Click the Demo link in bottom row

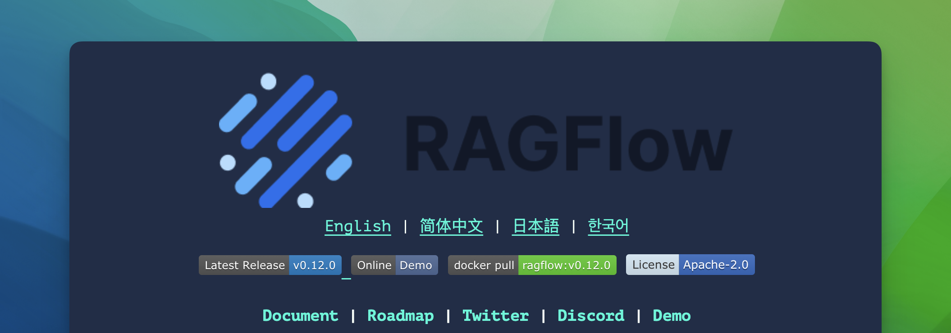672,315
